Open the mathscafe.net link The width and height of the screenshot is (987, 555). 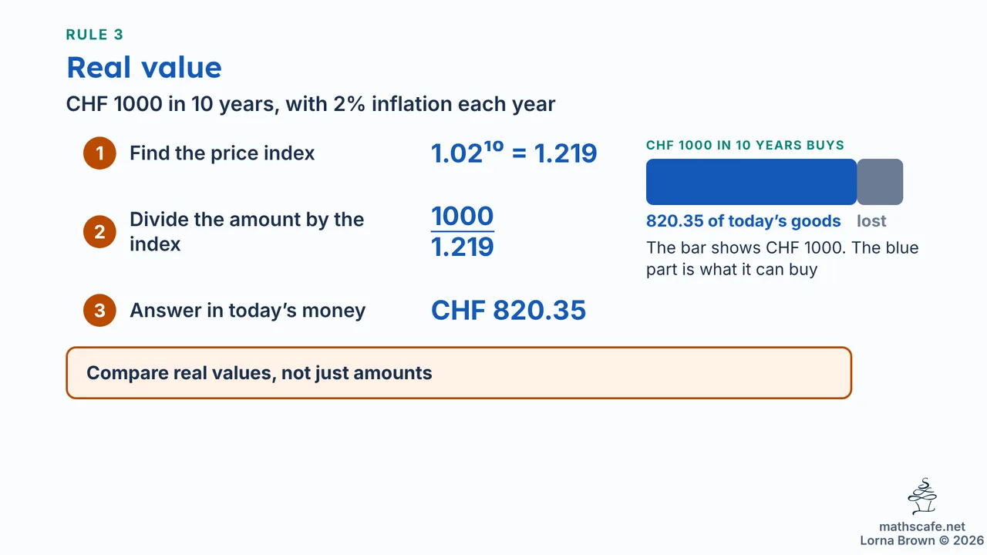pyautogui.click(x=922, y=526)
